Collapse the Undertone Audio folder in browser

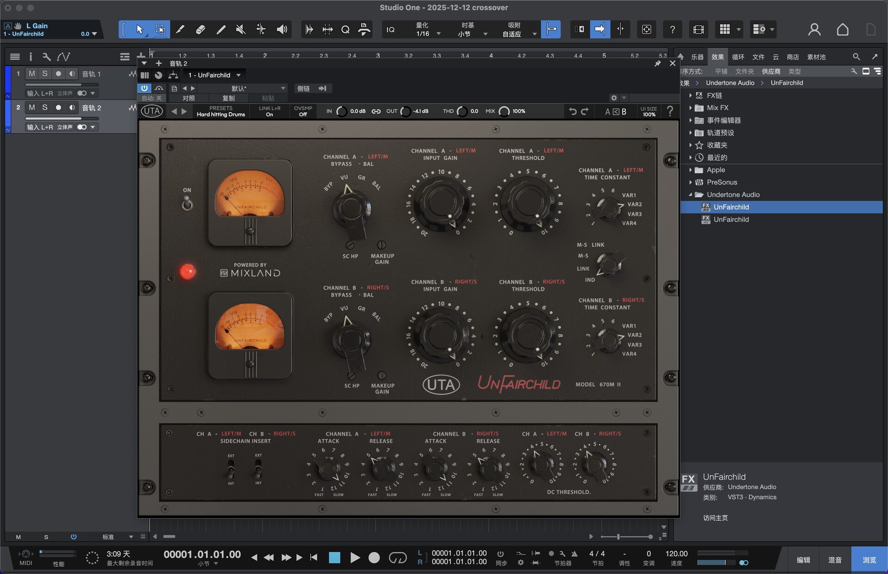(x=690, y=194)
